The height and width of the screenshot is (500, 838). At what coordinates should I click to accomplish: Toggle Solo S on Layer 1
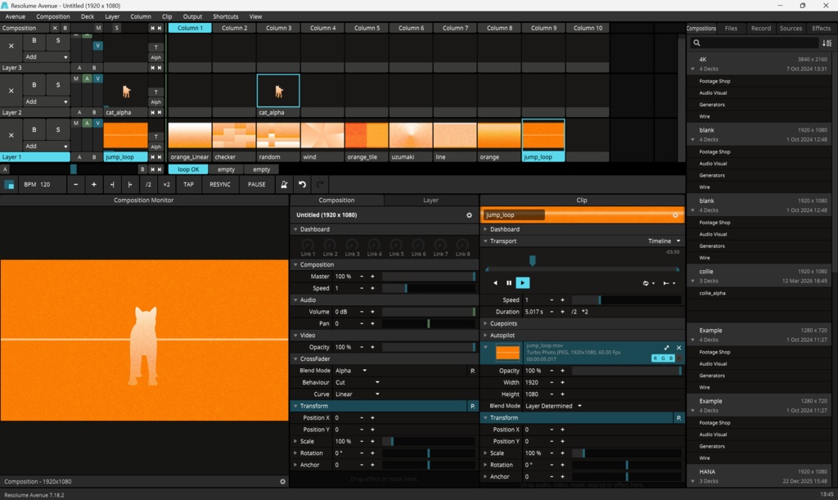pos(58,129)
